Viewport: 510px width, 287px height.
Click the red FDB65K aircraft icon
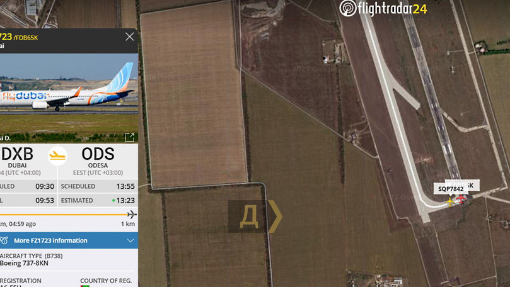(x=461, y=198)
